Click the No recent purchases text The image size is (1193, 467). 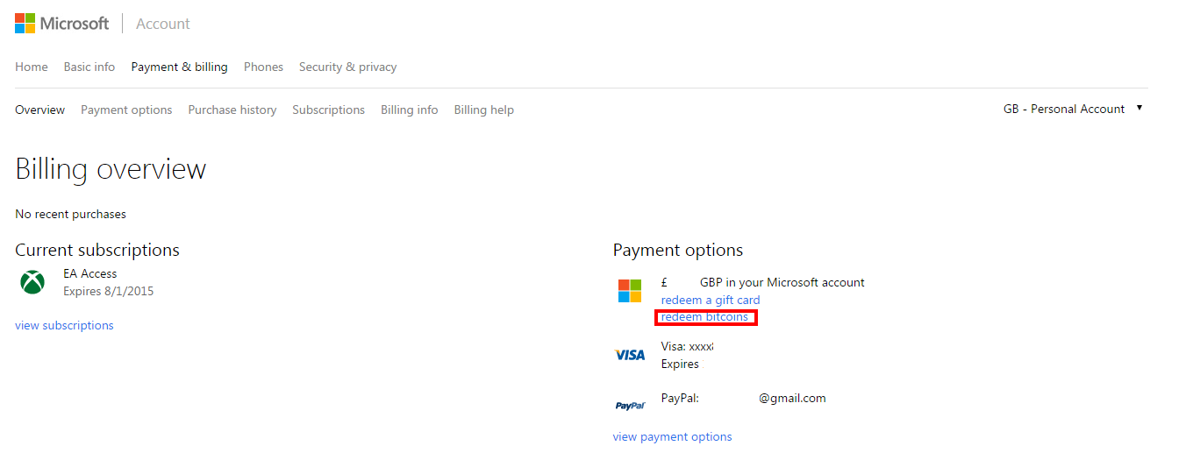pyautogui.click(x=70, y=214)
